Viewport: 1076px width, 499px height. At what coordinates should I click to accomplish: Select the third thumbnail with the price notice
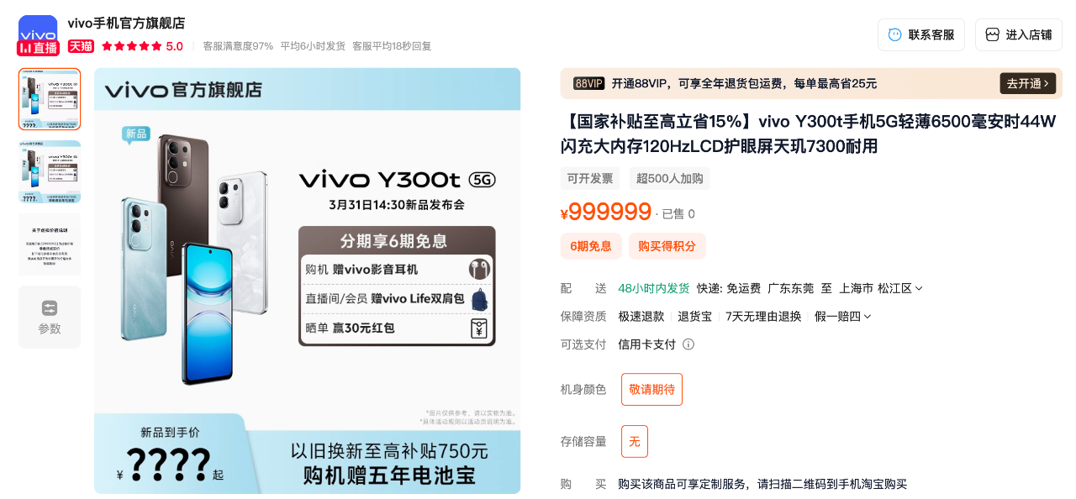(50, 244)
